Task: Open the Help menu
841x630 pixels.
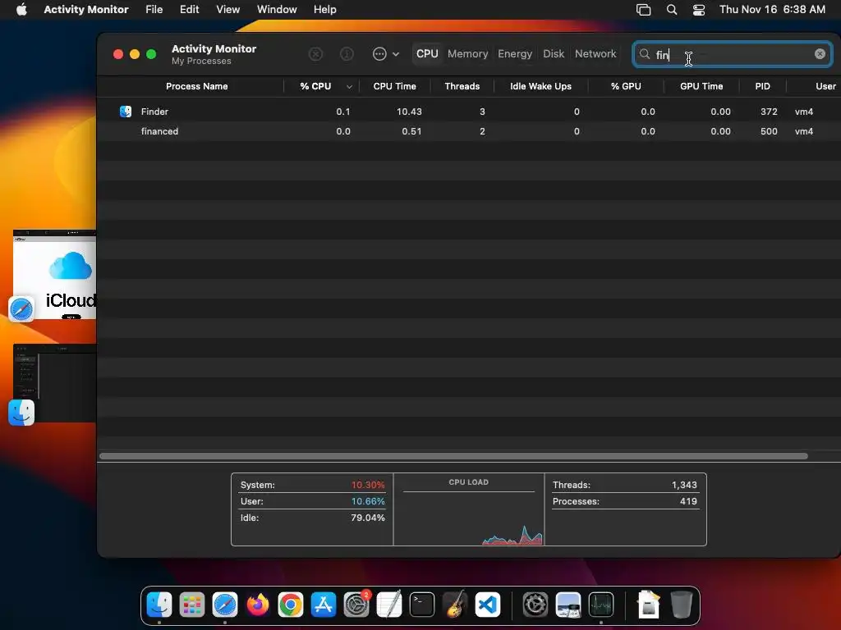Action: 325,9
